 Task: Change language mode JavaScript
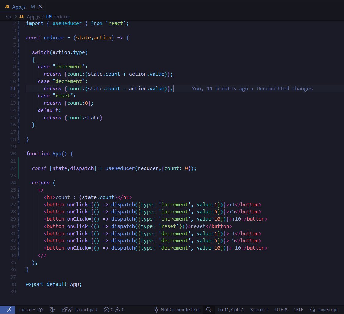point(328,310)
